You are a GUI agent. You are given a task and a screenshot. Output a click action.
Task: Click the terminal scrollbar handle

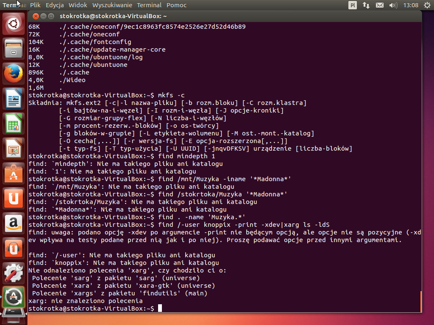pyautogui.click(x=421, y=302)
